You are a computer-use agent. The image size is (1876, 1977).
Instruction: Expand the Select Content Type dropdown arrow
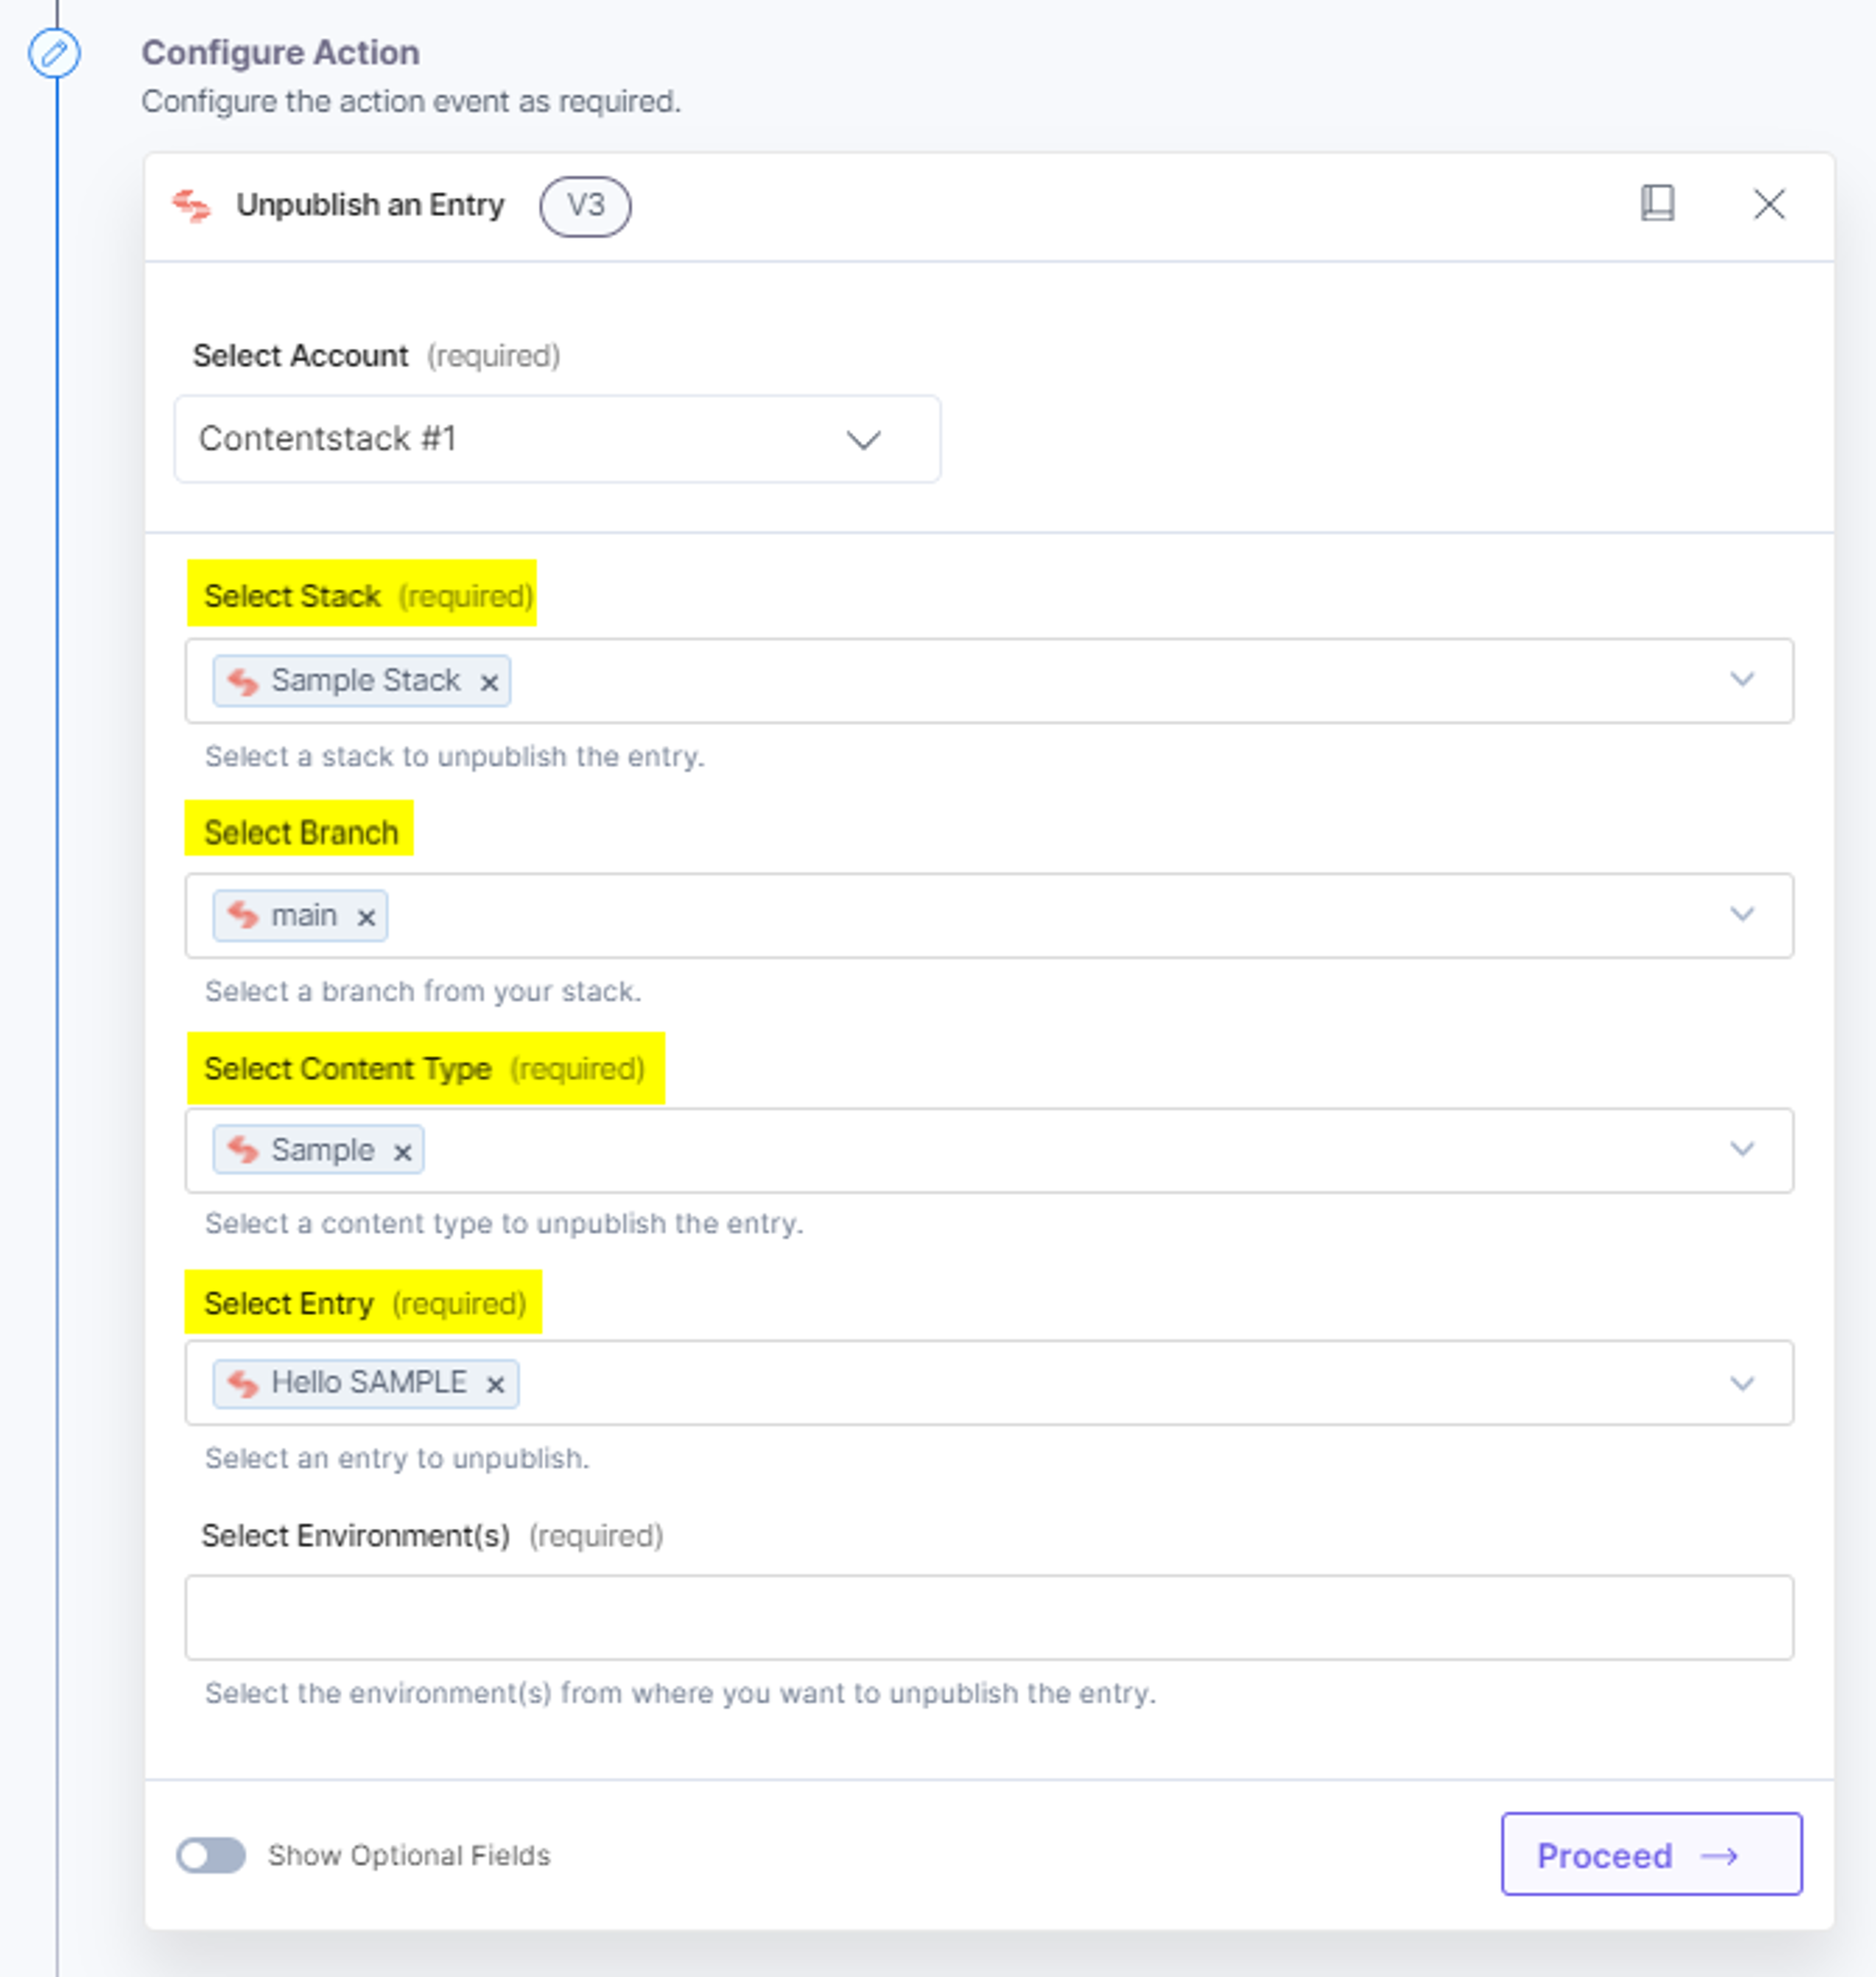click(1742, 1149)
